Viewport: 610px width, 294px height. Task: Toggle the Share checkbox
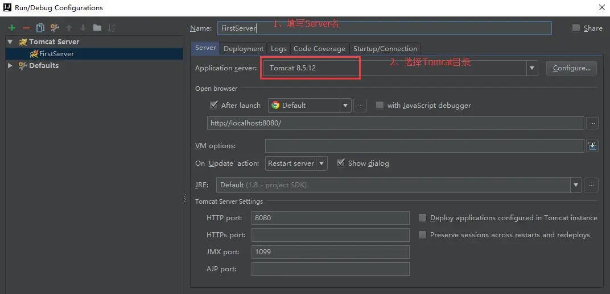pos(576,28)
